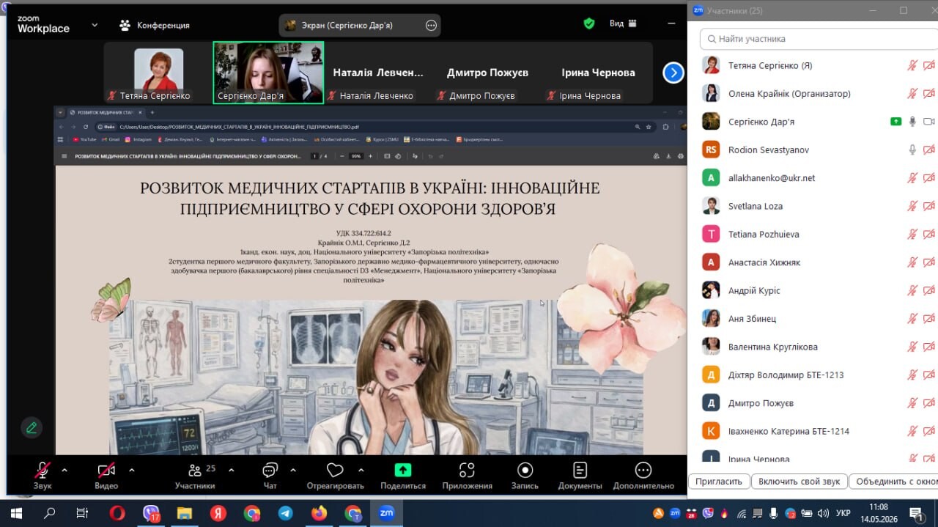Click the volume speaker tray icon
The image size is (938, 527).
coord(822,513)
